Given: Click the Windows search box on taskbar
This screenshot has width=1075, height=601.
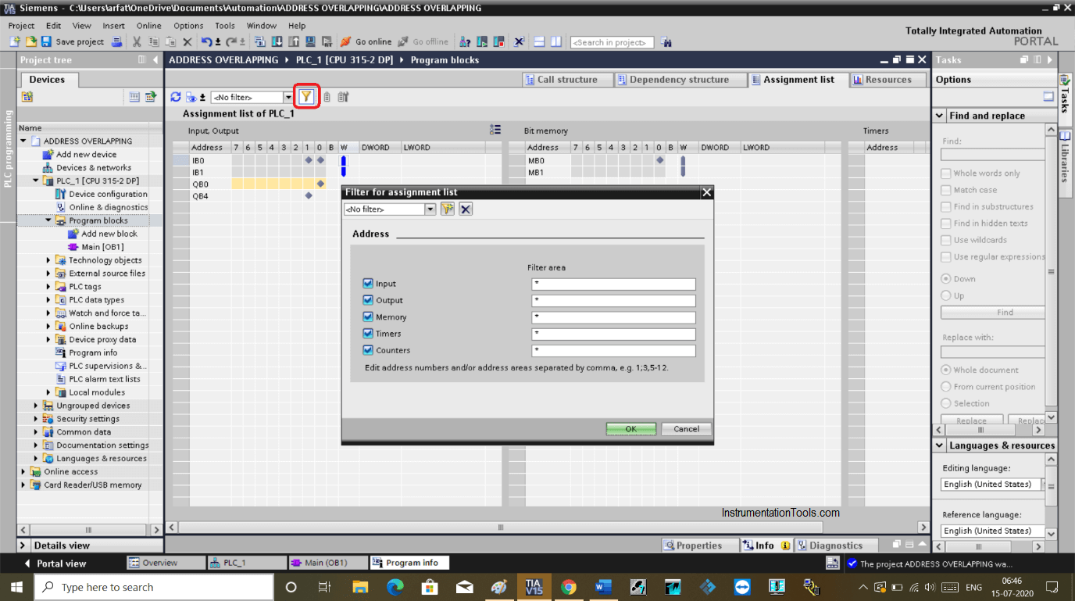Looking at the screenshot, I should 153,587.
